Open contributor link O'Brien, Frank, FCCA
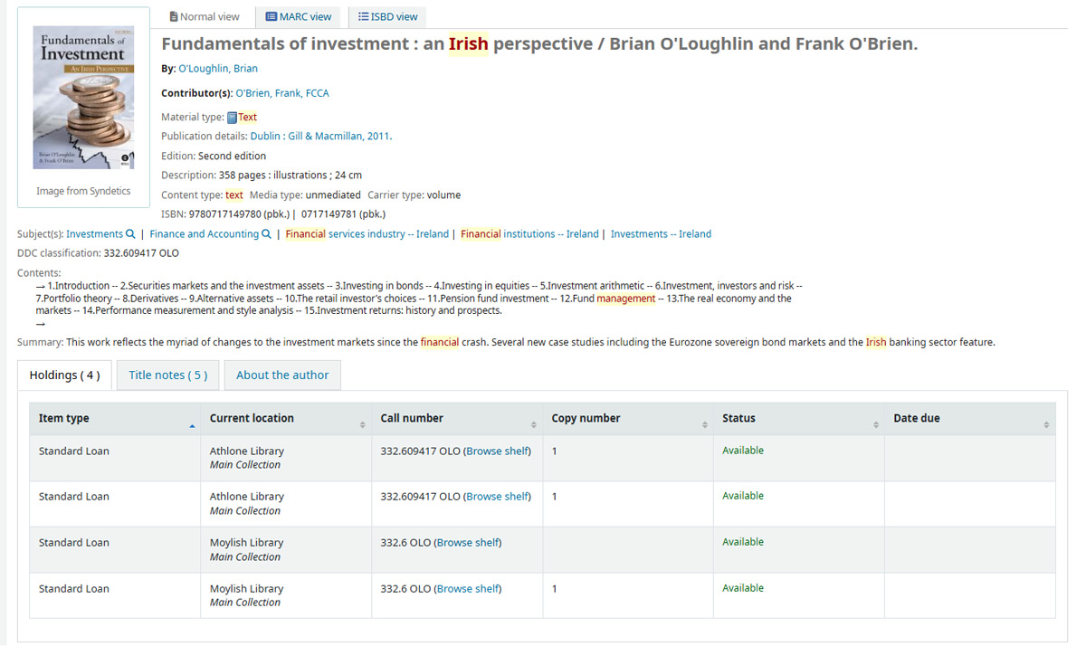 pyautogui.click(x=282, y=93)
